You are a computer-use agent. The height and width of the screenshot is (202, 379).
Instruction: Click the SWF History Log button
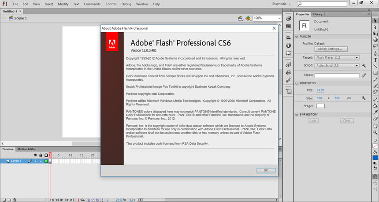click(313, 120)
